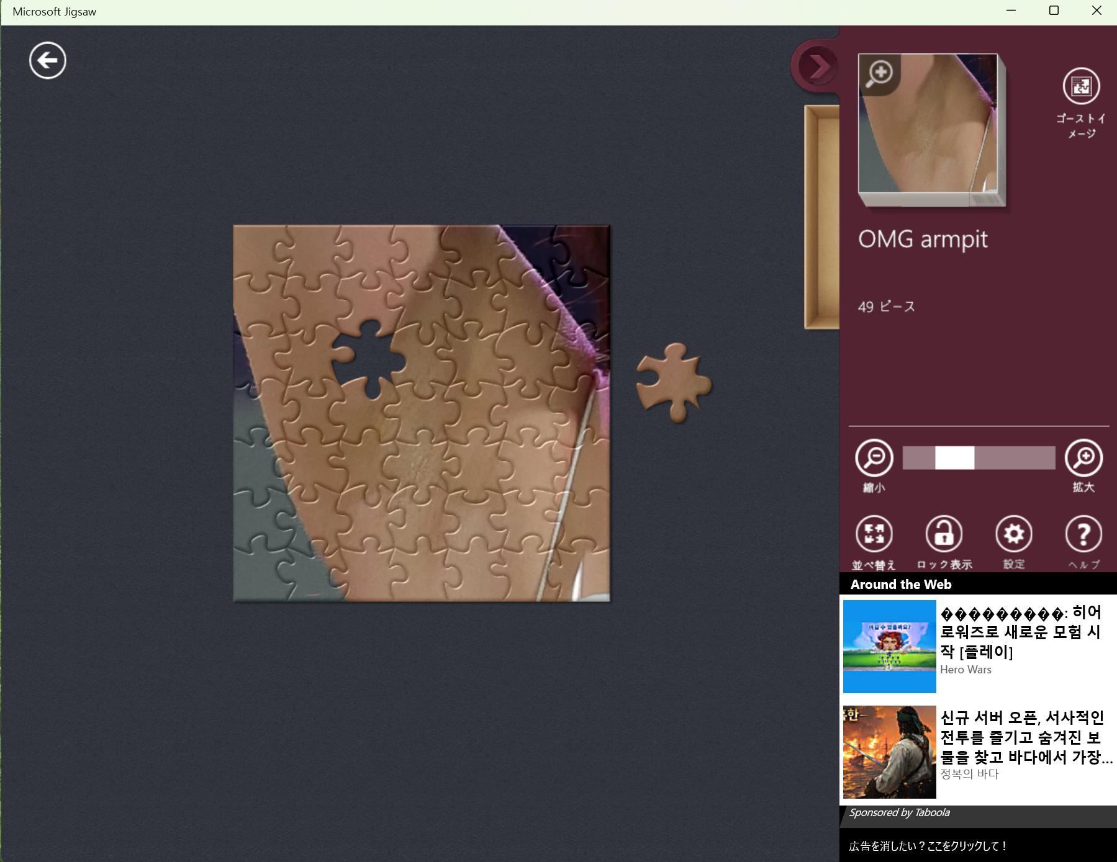Click the pirate game ad image
The width and height of the screenshot is (1117, 862).
[x=889, y=752]
